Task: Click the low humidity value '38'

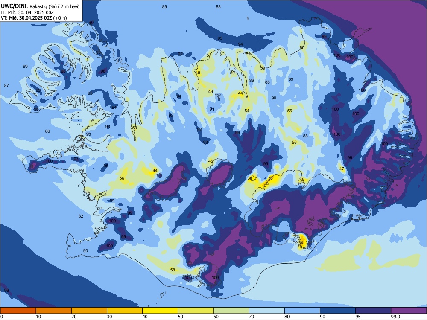Action: click(x=250, y=178)
